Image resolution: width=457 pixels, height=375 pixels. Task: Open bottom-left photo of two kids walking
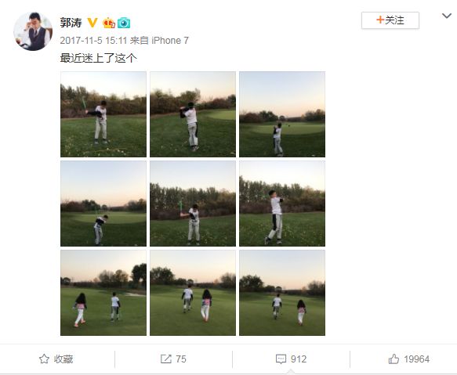(x=103, y=293)
